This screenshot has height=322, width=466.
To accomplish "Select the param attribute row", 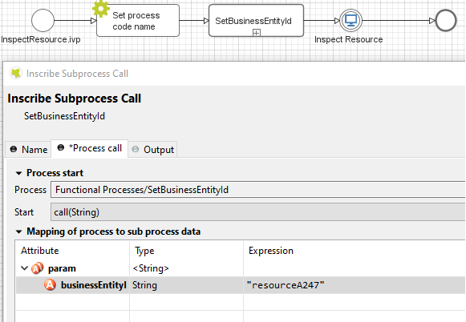I will tap(241, 268).
